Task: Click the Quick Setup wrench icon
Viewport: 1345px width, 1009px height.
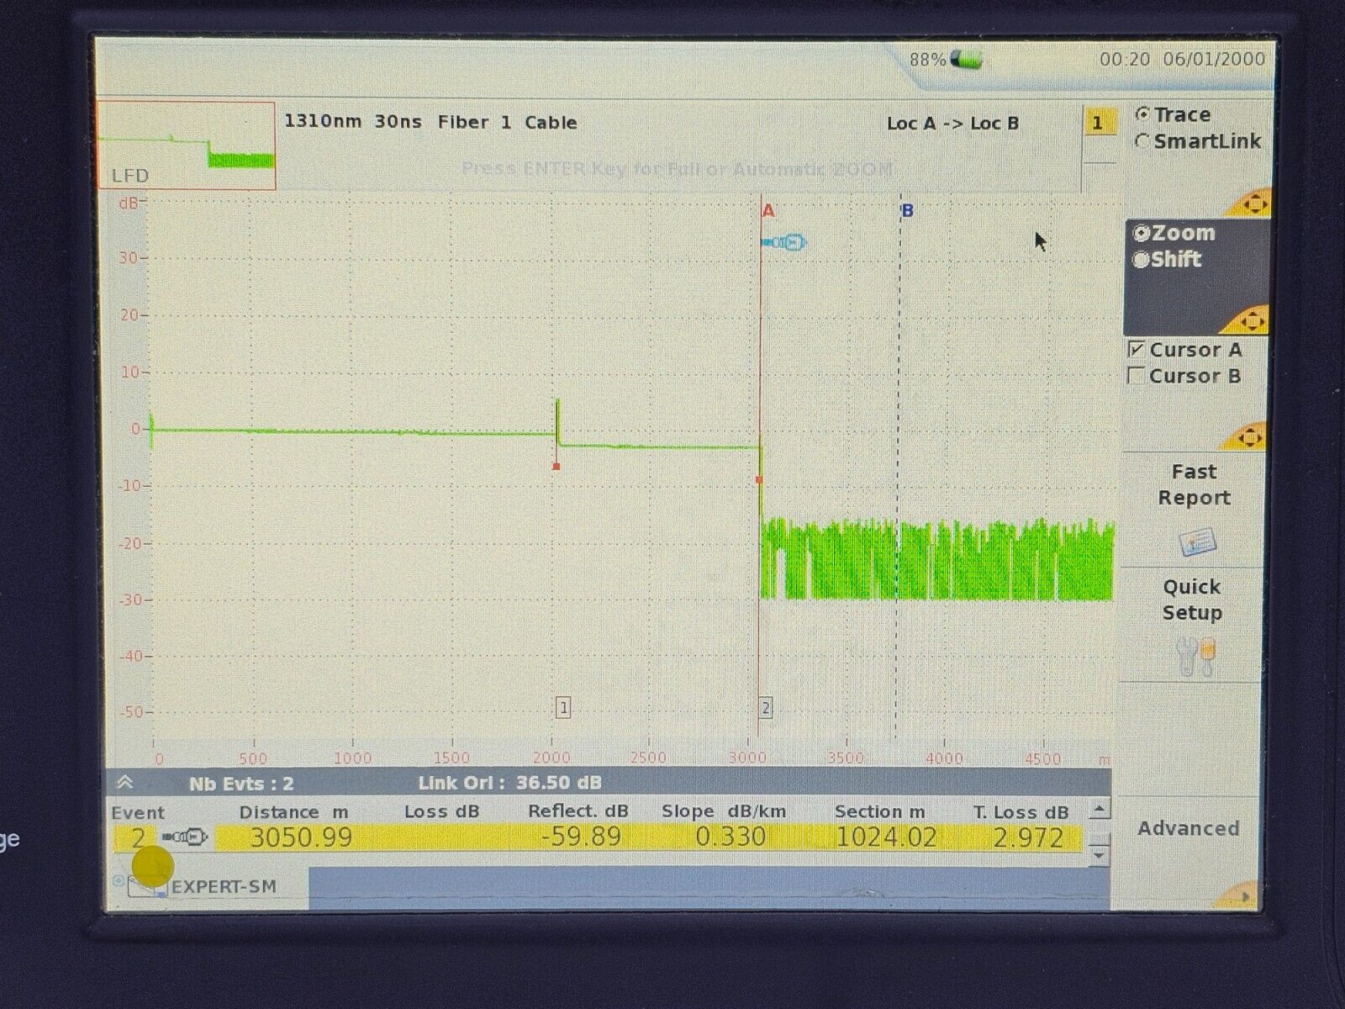Action: tap(1196, 657)
